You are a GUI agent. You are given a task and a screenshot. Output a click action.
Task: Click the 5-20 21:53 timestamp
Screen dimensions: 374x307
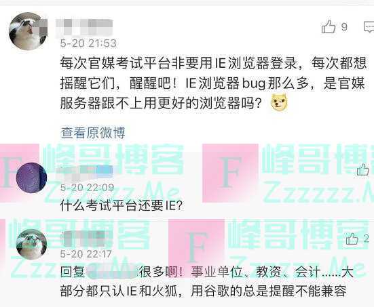coord(88,43)
